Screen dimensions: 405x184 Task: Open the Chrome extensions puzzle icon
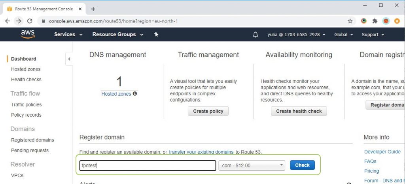pyautogui.click(x=375, y=21)
